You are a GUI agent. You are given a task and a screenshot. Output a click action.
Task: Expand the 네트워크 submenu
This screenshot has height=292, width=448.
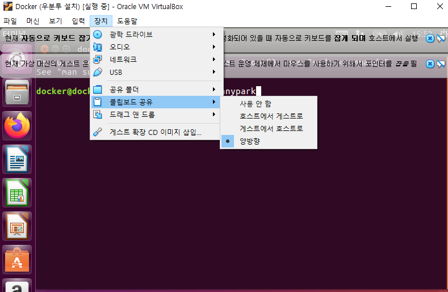(157, 60)
